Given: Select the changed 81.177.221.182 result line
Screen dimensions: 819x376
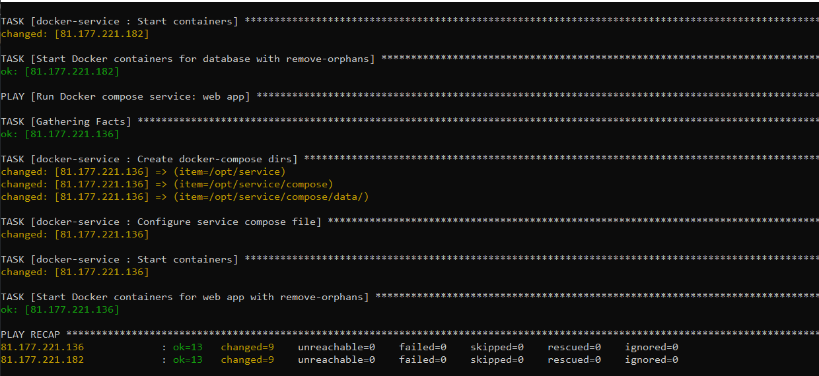Looking at the screenshot, I should 75,34.
